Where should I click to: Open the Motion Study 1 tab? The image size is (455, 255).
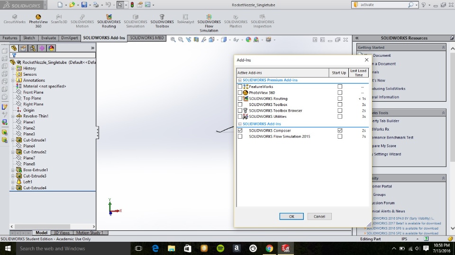point(90,233)
